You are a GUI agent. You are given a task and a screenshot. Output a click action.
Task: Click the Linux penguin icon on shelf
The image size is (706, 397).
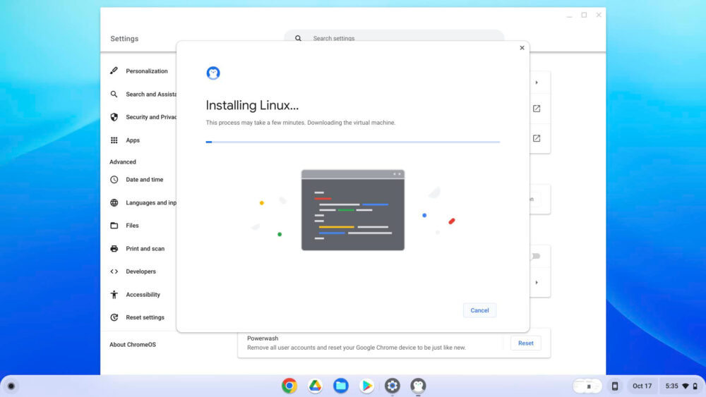418,386
